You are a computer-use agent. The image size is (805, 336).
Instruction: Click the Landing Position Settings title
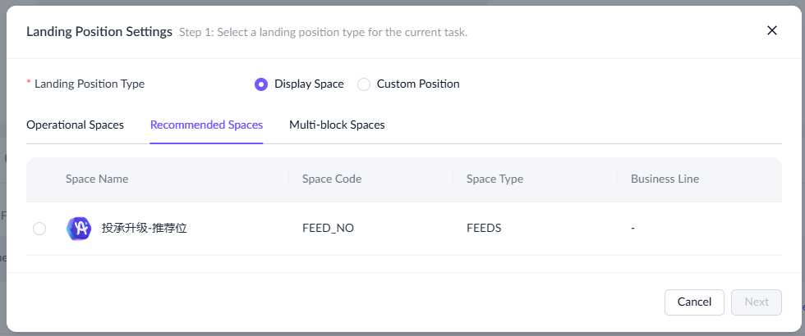point(99,31)
